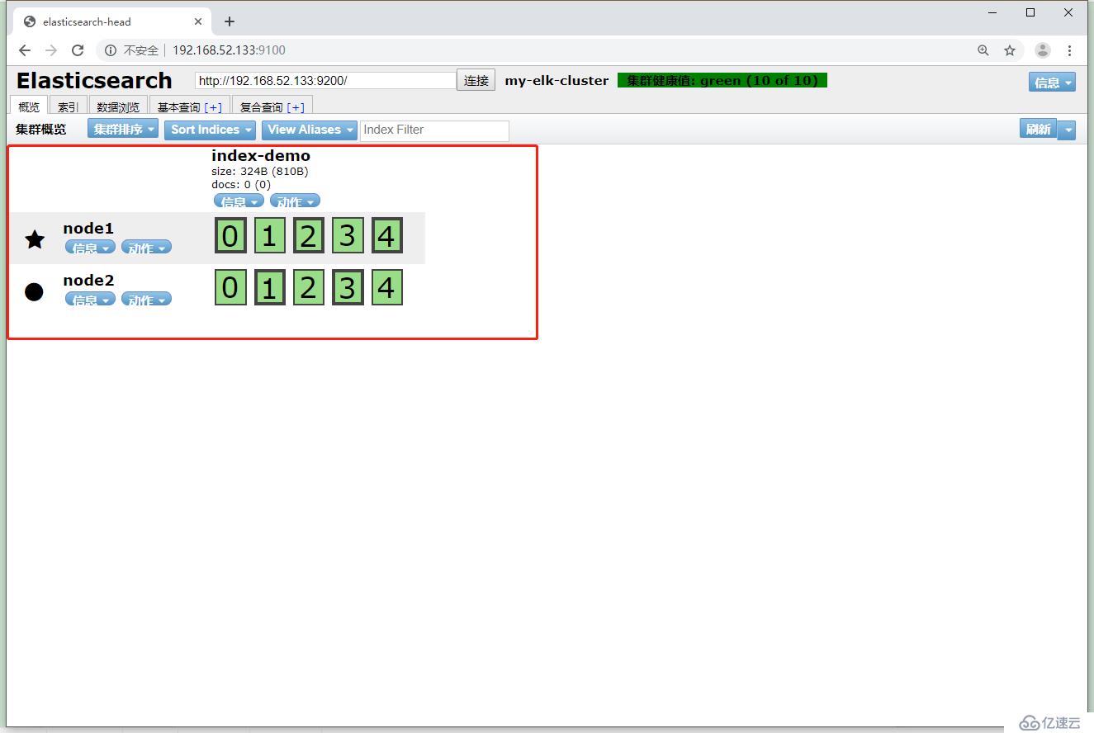Select shard 3 on node1

tap(348, 236)
